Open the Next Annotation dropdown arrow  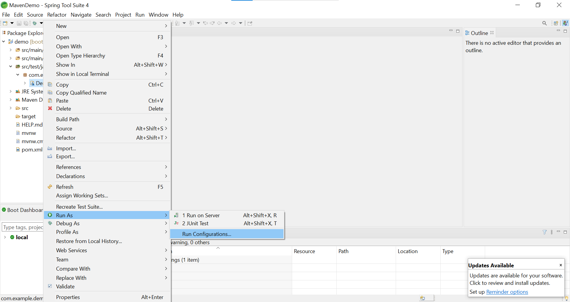point(184,23)
